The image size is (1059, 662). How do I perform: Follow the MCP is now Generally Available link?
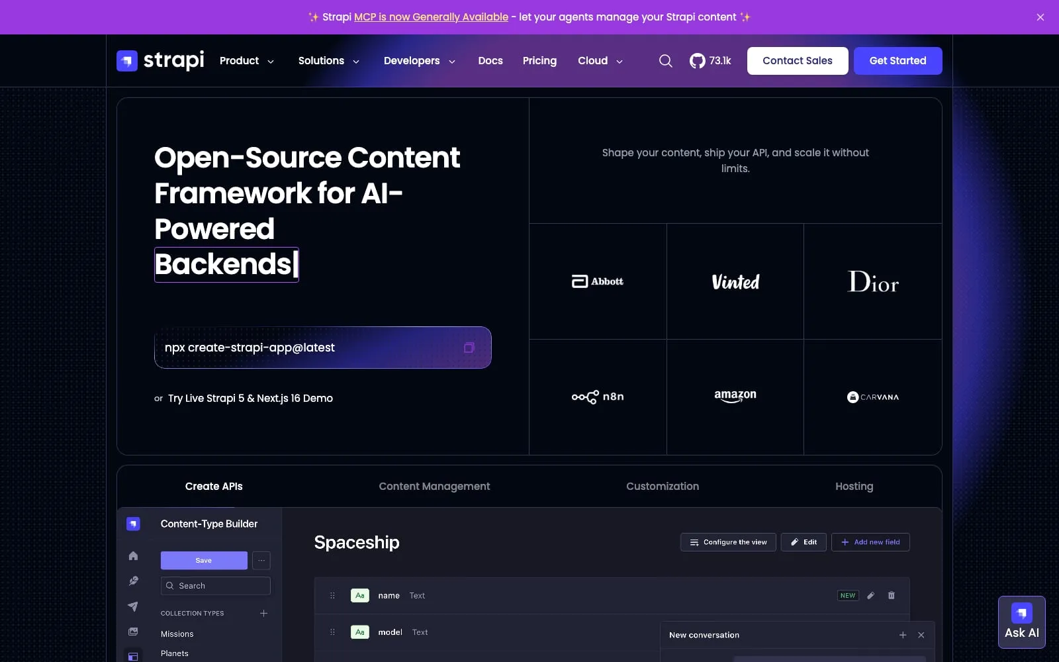tap(431, 17)
